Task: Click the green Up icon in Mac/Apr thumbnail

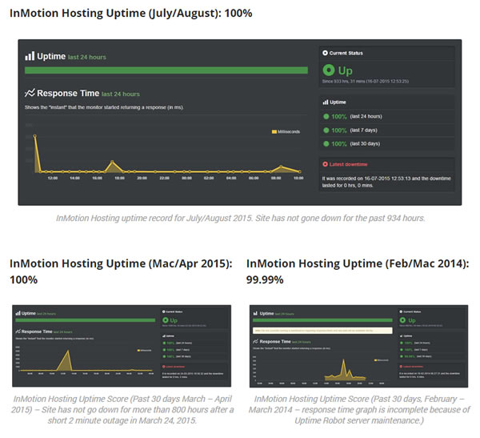Action: point(166,320)
